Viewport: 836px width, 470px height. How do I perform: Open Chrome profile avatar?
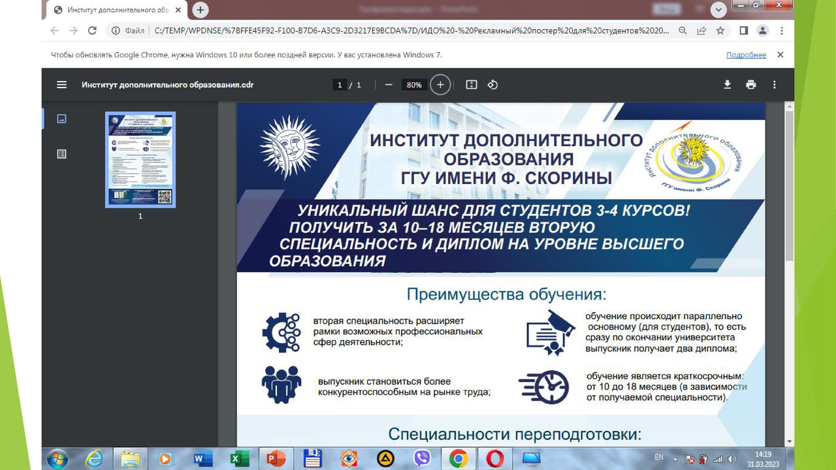pos(763,30)
